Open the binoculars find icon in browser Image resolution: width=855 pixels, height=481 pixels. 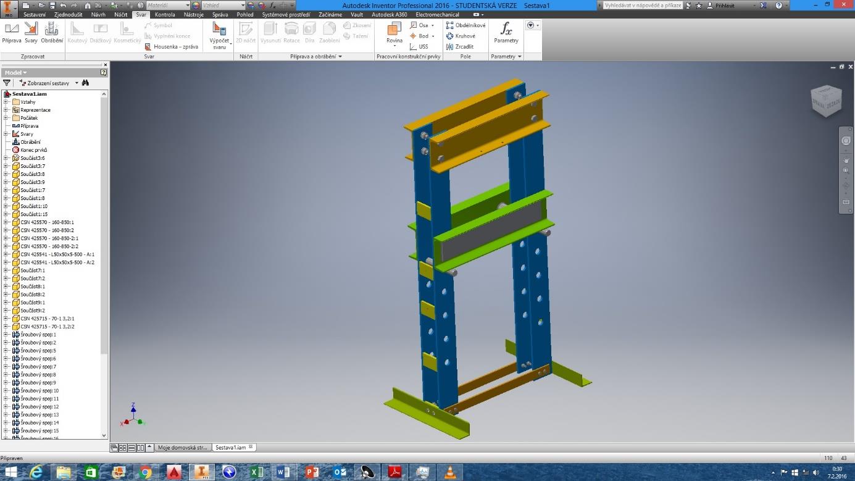[x=85, y=83]
